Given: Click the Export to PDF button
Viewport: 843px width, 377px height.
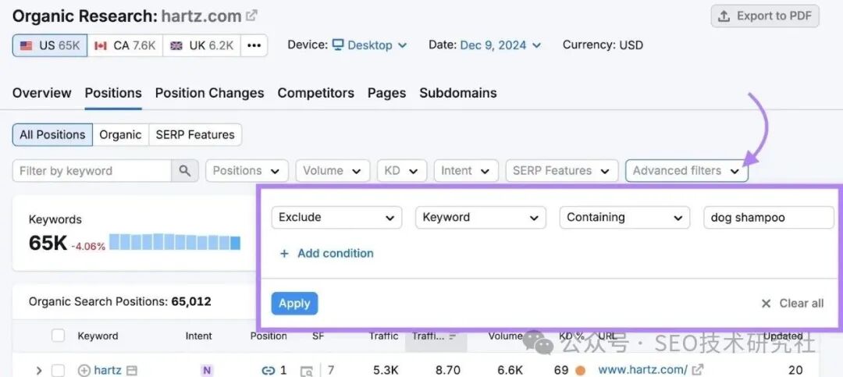Looking at the screenshot, I should point(765,16).
